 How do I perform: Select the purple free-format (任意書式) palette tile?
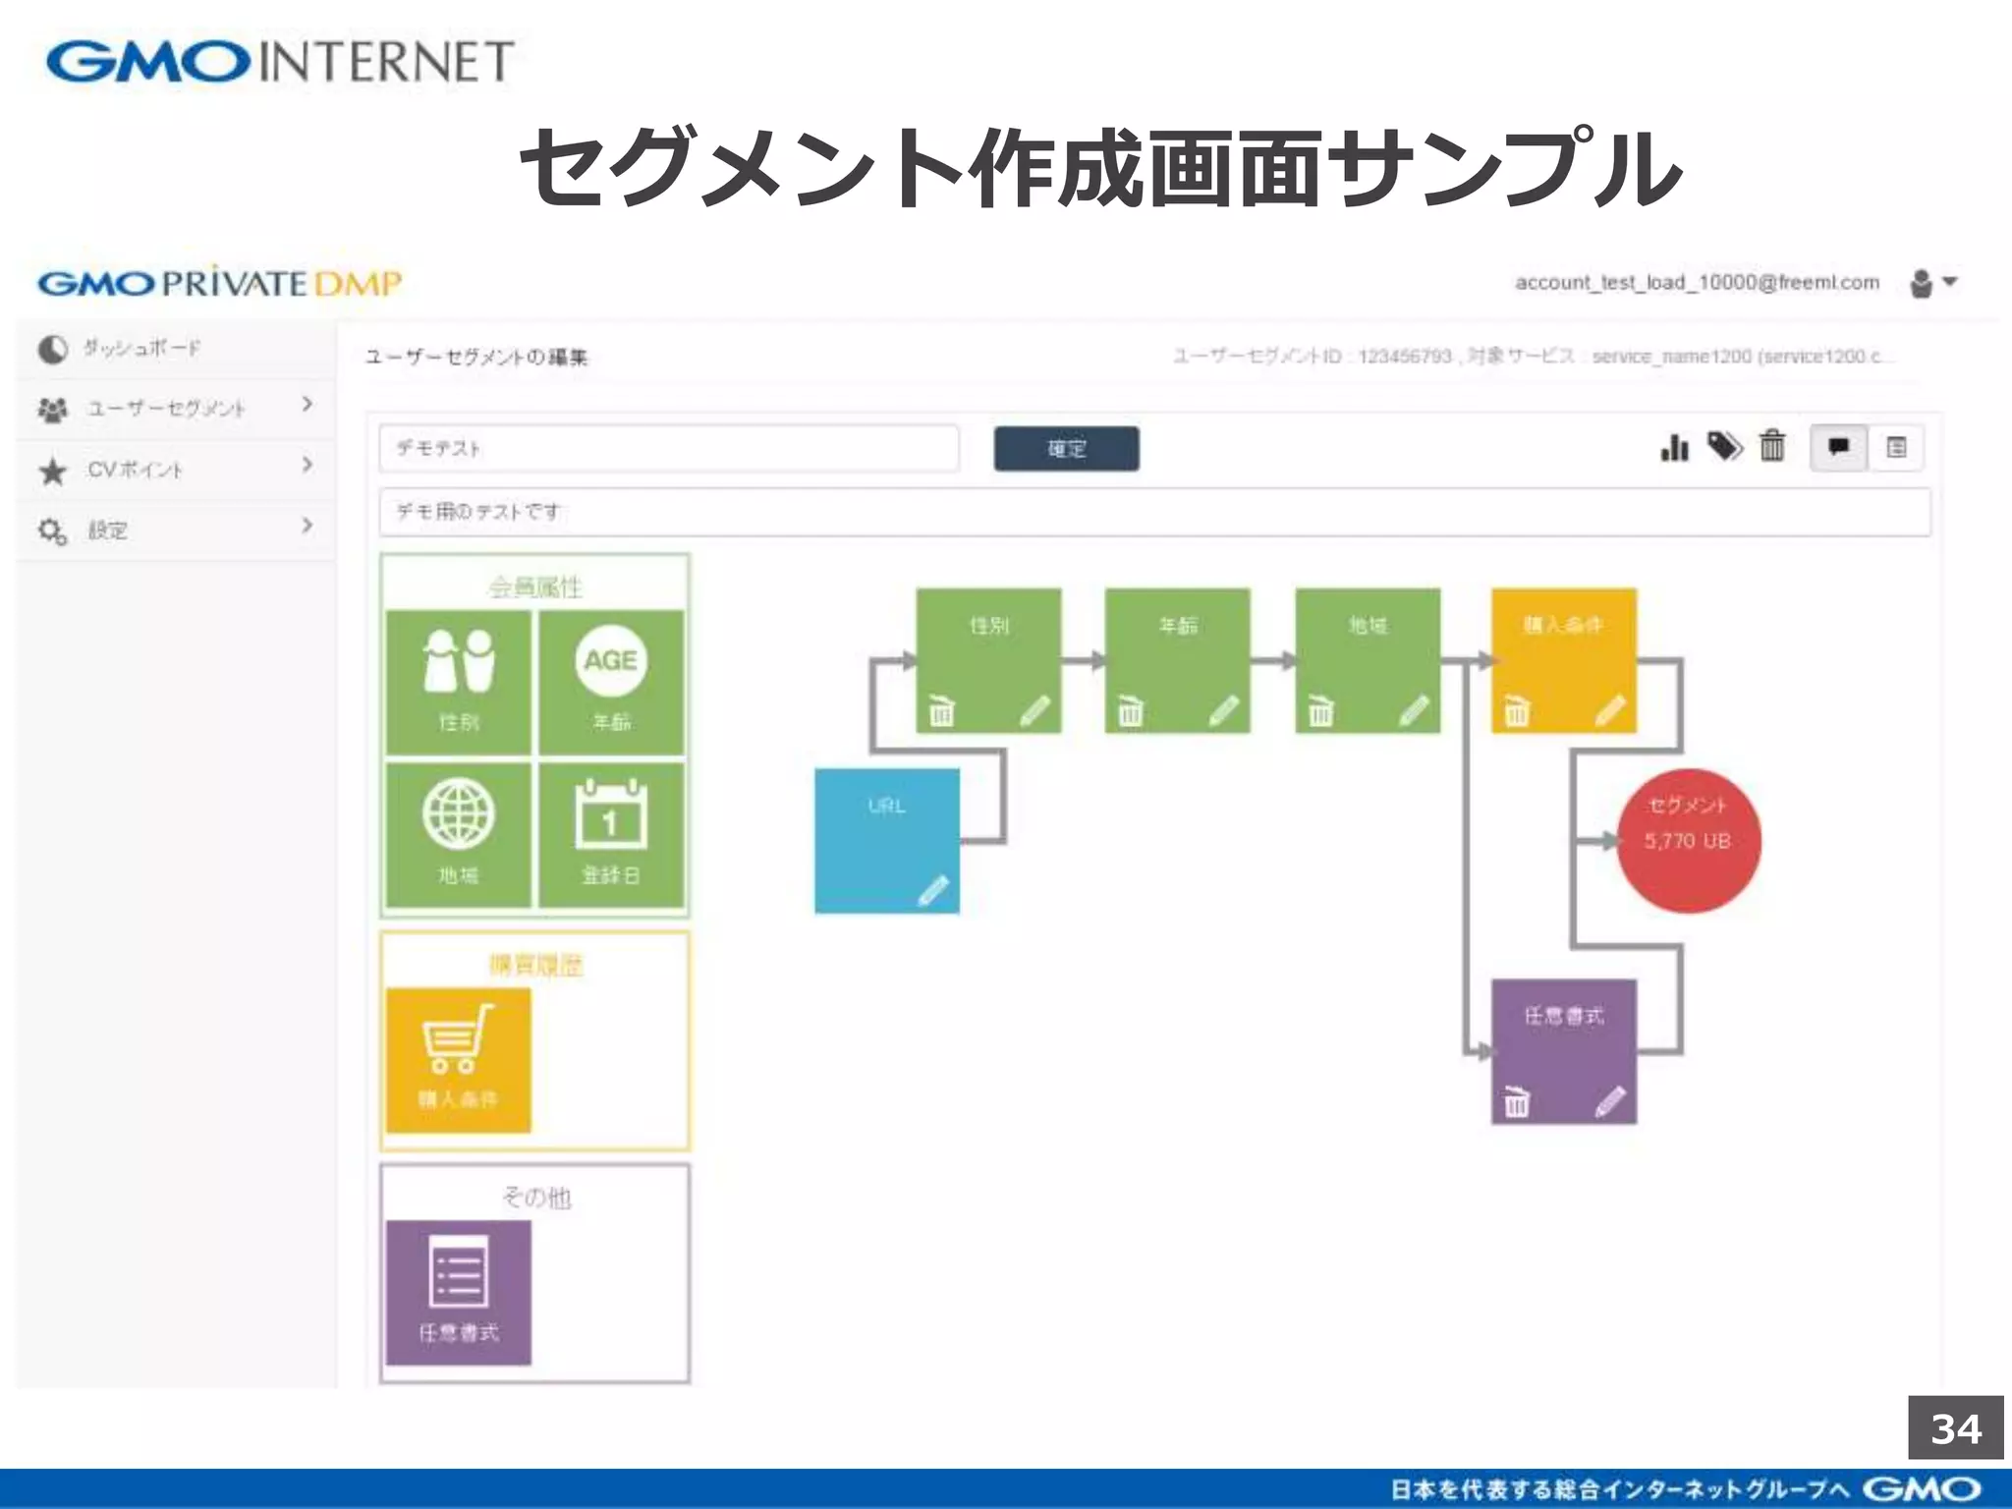tap(459, 1292)
